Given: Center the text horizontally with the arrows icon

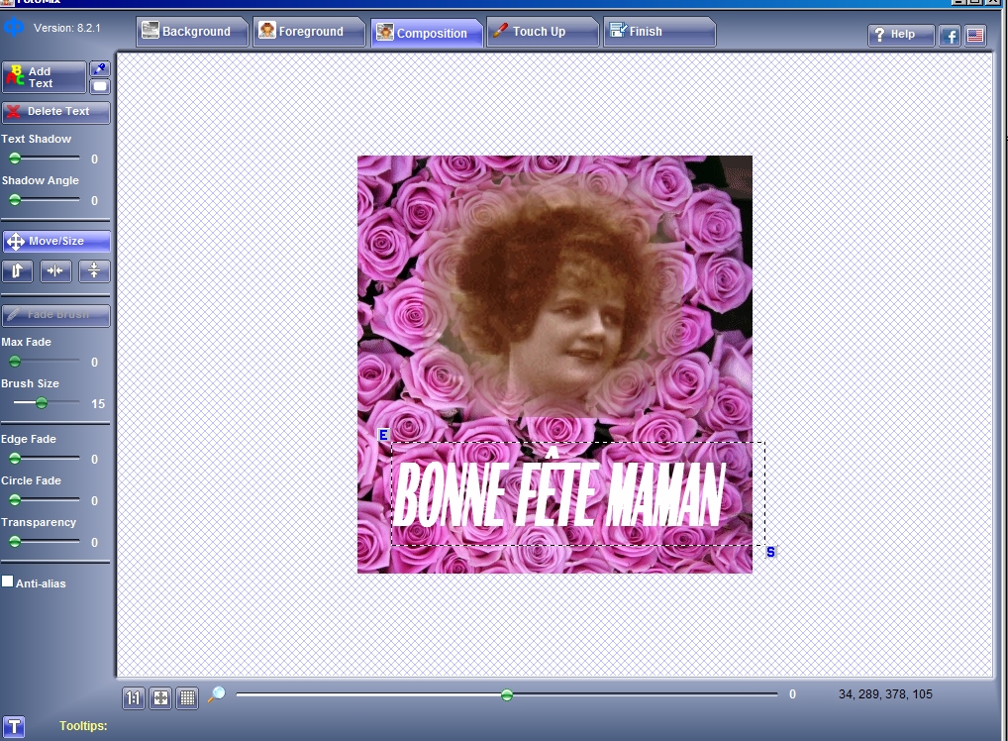Looking at the screenshot, I should click(55, 270).
